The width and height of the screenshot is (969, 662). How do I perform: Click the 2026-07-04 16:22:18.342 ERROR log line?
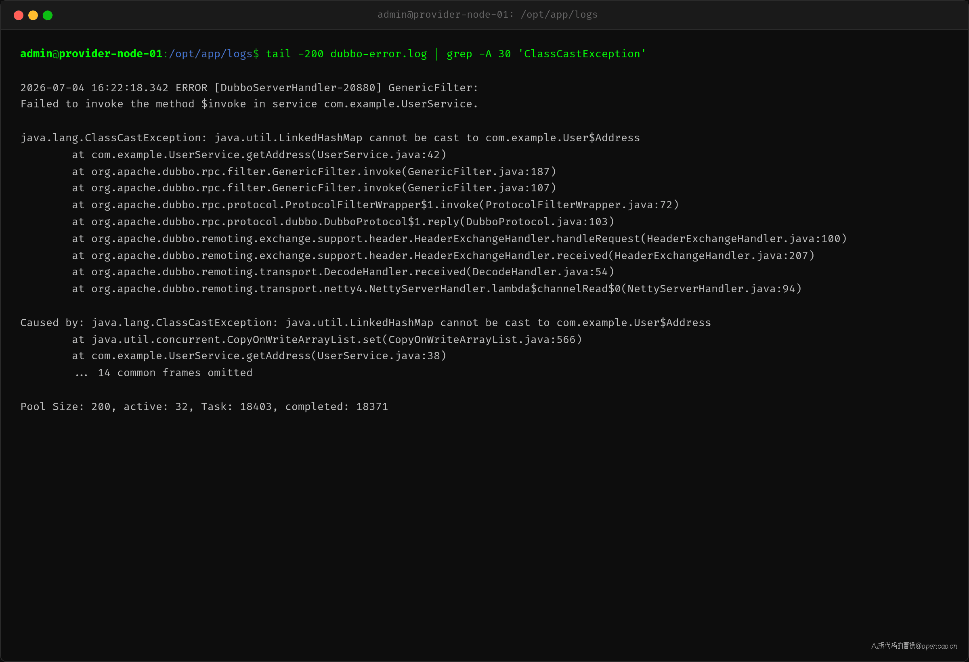pyautogui.click(x=249, y=88)
